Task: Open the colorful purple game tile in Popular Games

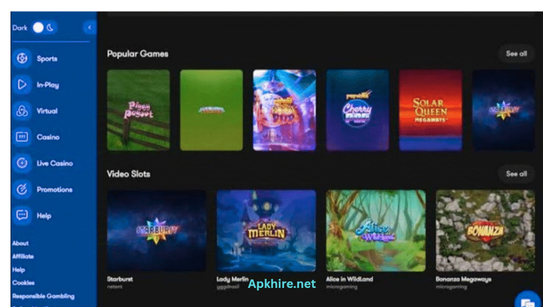Action: [284, 110]
